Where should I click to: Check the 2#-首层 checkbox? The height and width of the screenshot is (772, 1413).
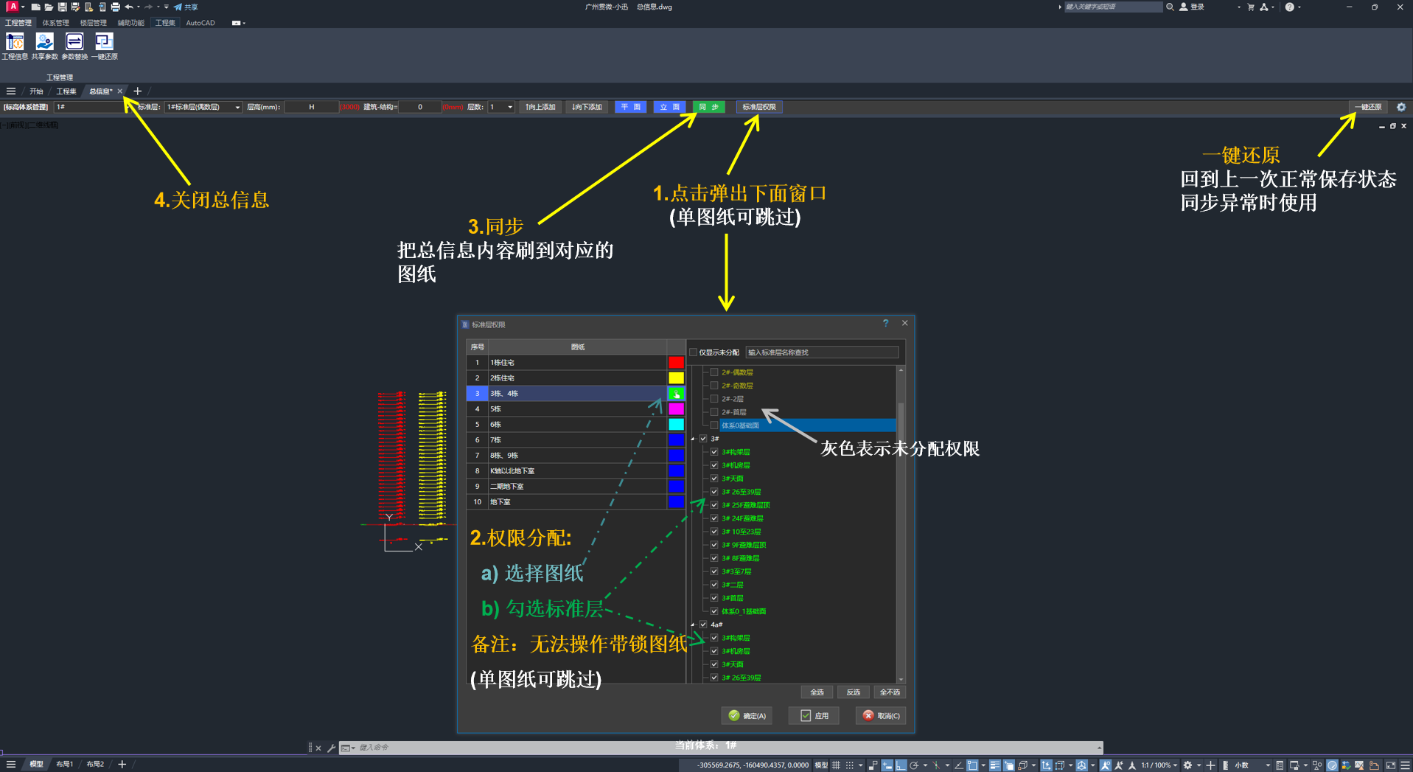[714, 412]
